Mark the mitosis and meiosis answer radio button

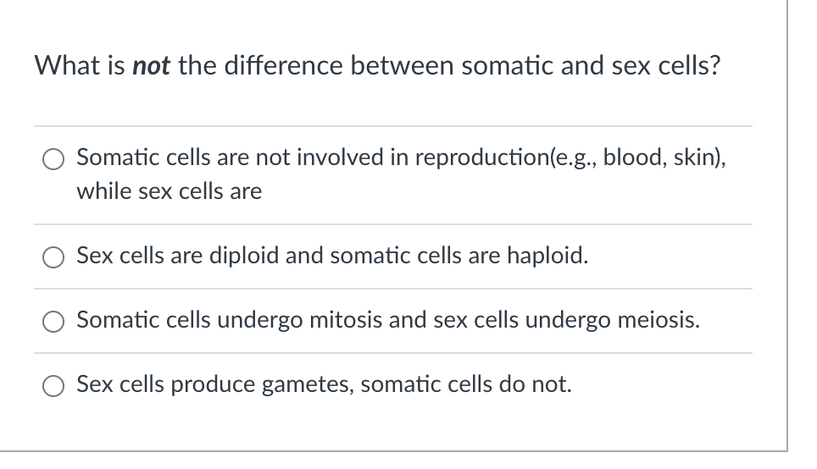(x=53, y=322)
